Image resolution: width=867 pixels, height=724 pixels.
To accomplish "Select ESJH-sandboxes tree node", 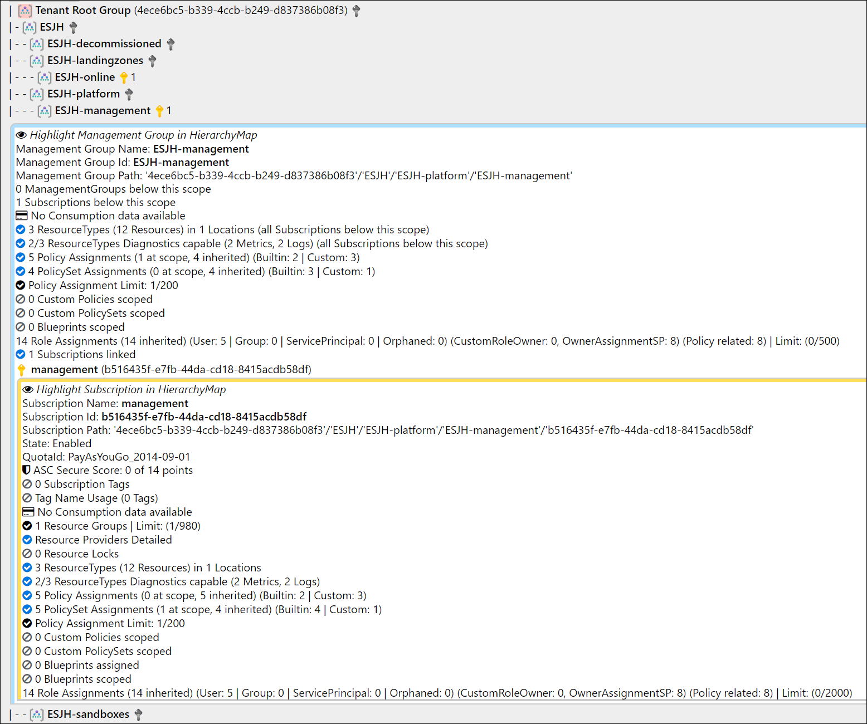I will tap(88, 715).
